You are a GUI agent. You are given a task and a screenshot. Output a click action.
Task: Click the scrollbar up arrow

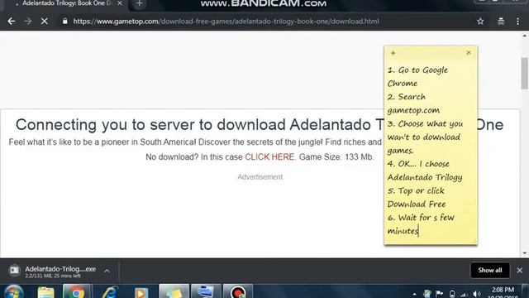(524, 35)
